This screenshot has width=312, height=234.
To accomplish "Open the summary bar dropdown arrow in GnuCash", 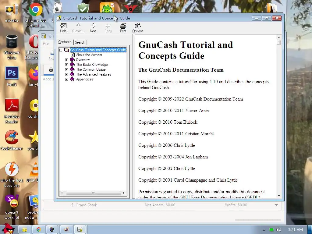I will point(276,205).
